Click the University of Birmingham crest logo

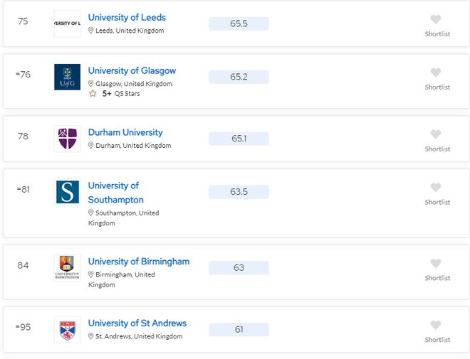click(x=67, y=267)
